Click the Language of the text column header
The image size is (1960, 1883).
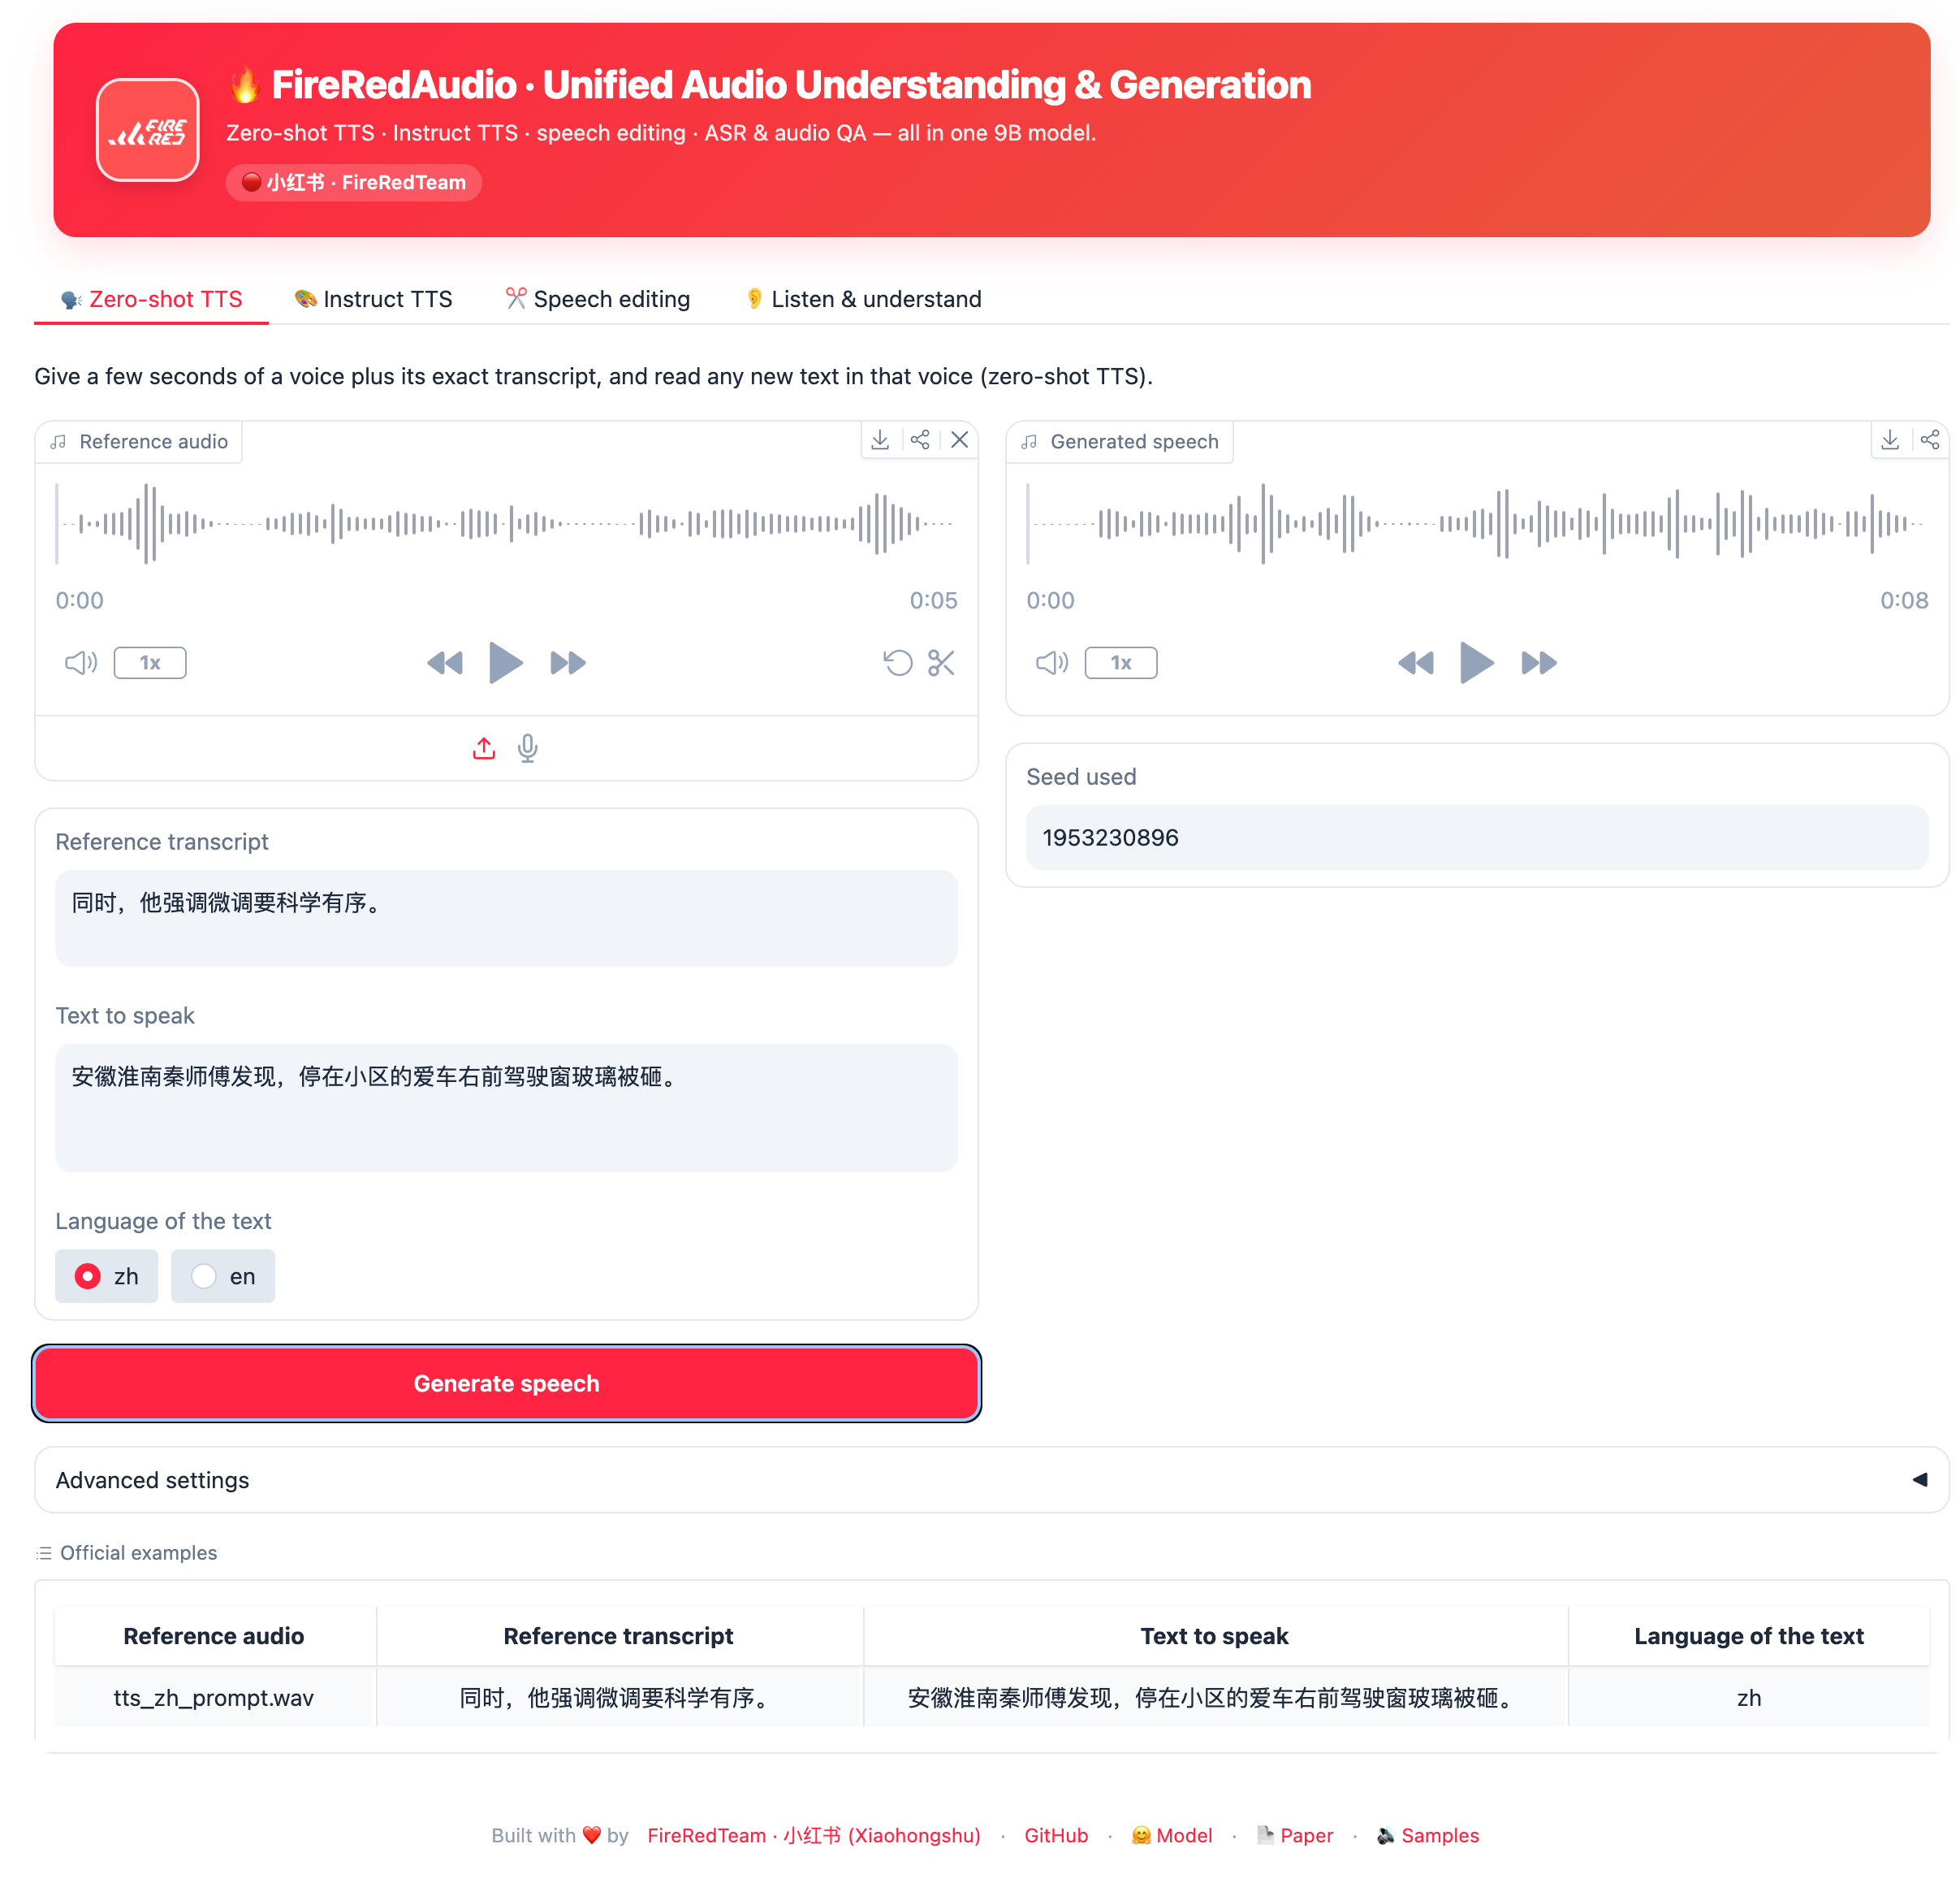tap(1749, 1636)
